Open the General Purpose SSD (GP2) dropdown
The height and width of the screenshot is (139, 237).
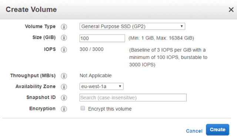click(132, 26)
